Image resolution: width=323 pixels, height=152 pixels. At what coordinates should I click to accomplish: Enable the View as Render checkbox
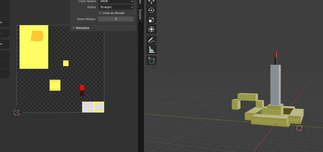(x=100, y=13)
